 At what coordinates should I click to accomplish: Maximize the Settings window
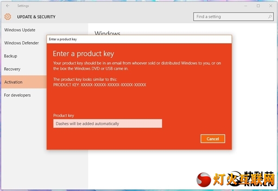tap(258, 6)
